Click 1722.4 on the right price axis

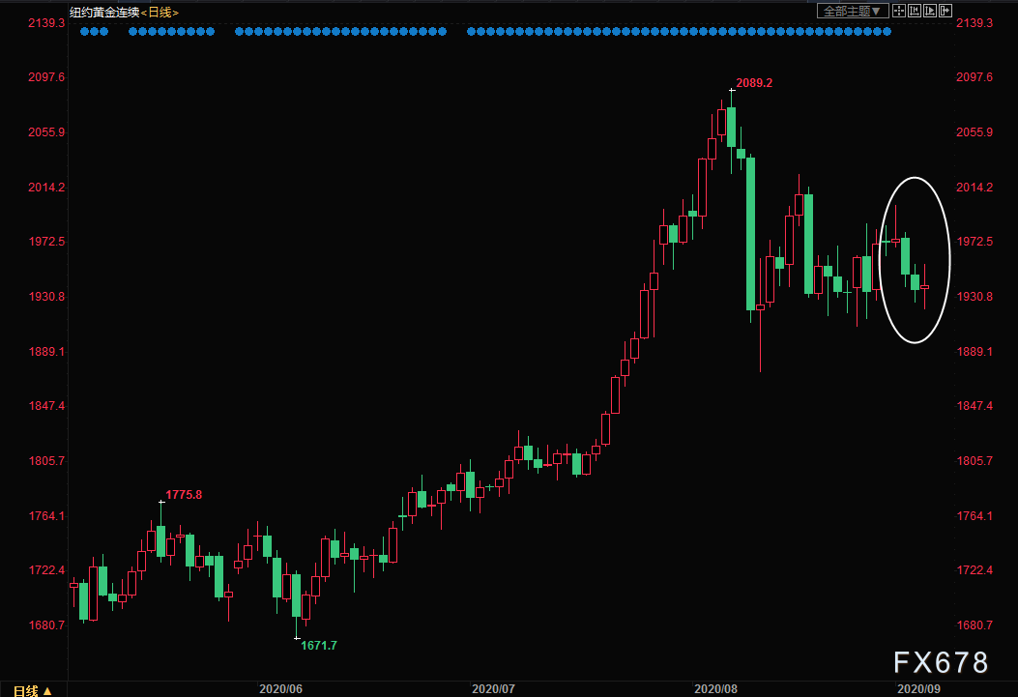pos(974,570)
